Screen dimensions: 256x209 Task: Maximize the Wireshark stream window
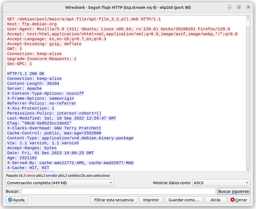pyautogui.click(x=239, y=7)
